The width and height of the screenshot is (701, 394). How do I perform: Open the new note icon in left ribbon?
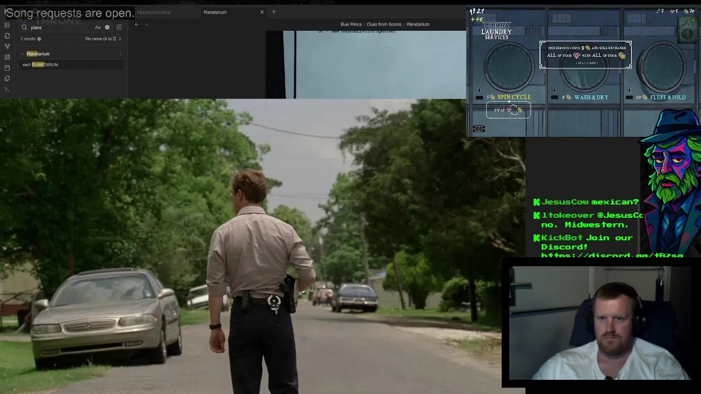click(7, 36)
